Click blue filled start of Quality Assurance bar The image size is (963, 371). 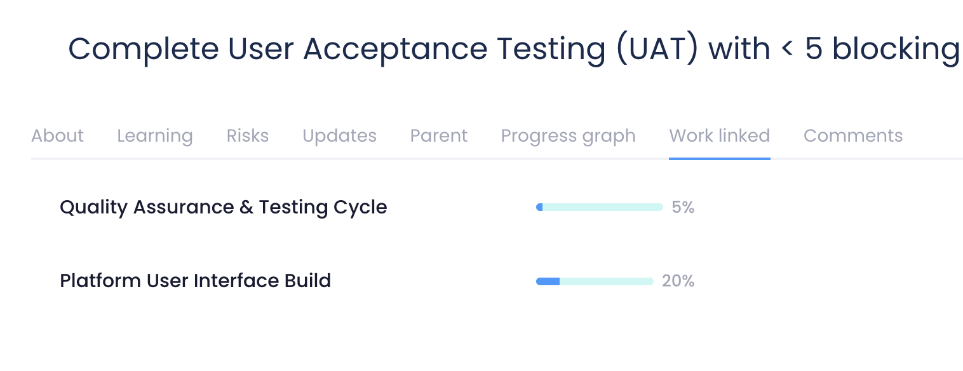539,207
